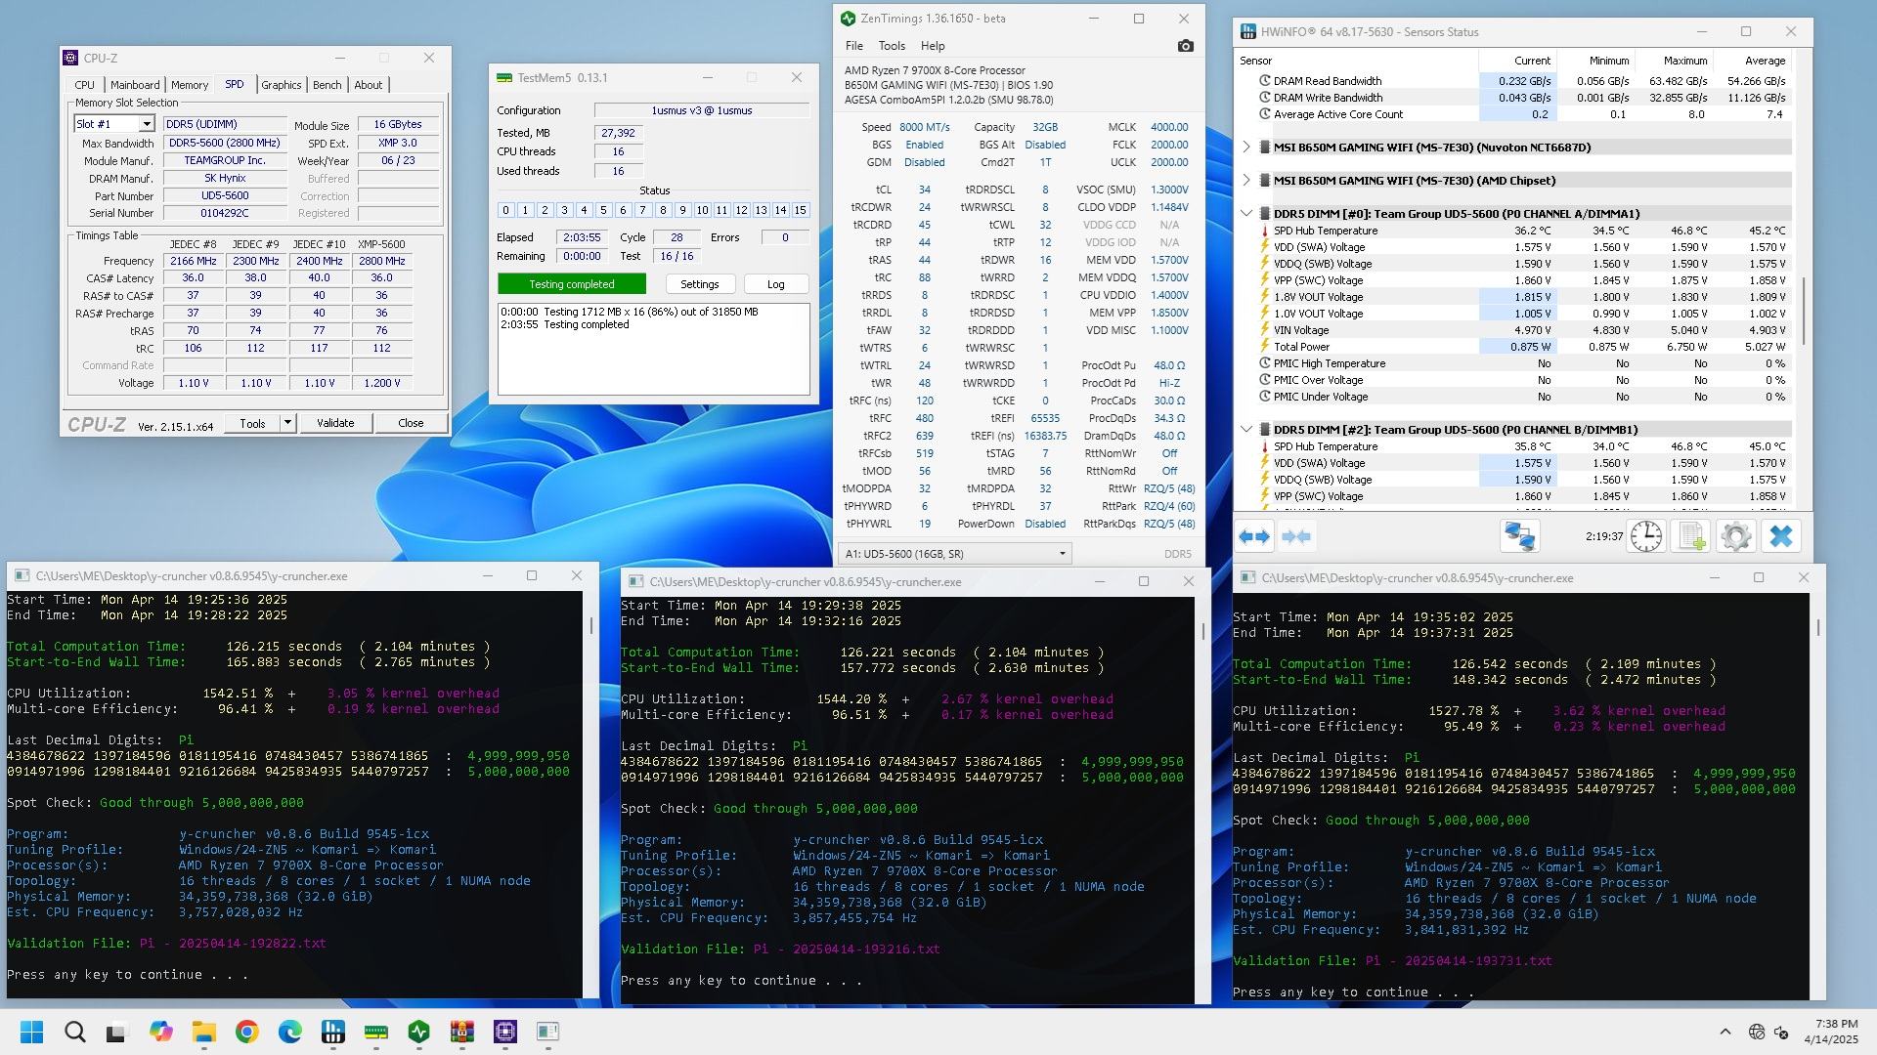Click the TestMem5 Settings button
Screen dimensions: 1877x1055
[x=699, y=284]
